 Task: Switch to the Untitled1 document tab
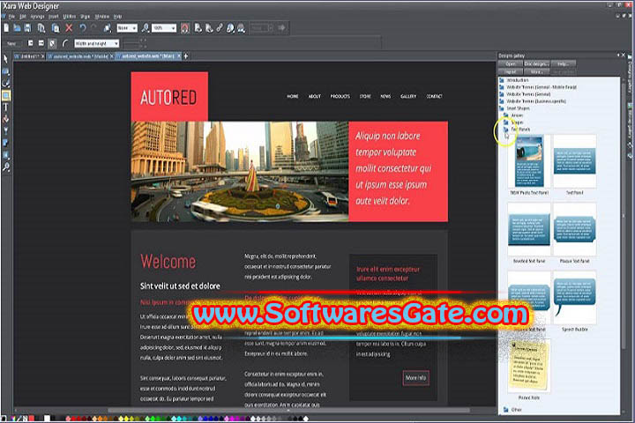coord(30,56)
